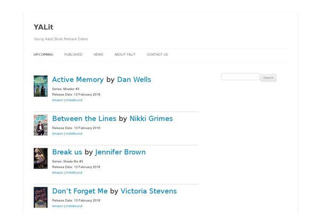
Task: Select the release date under Active Memory
Action: pos(76,94)
